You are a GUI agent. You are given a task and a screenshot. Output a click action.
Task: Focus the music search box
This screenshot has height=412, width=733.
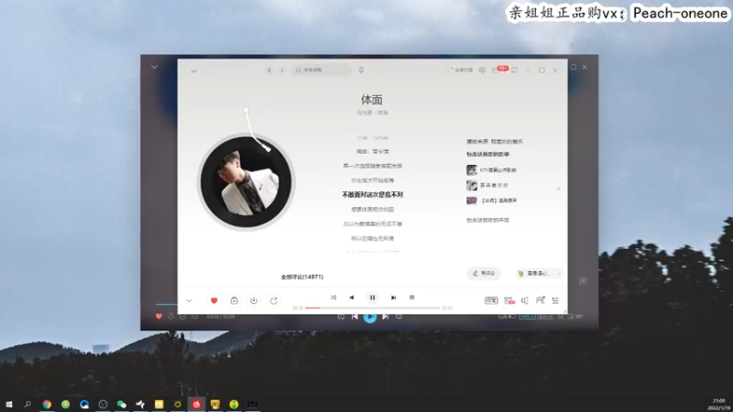(322, 70)
